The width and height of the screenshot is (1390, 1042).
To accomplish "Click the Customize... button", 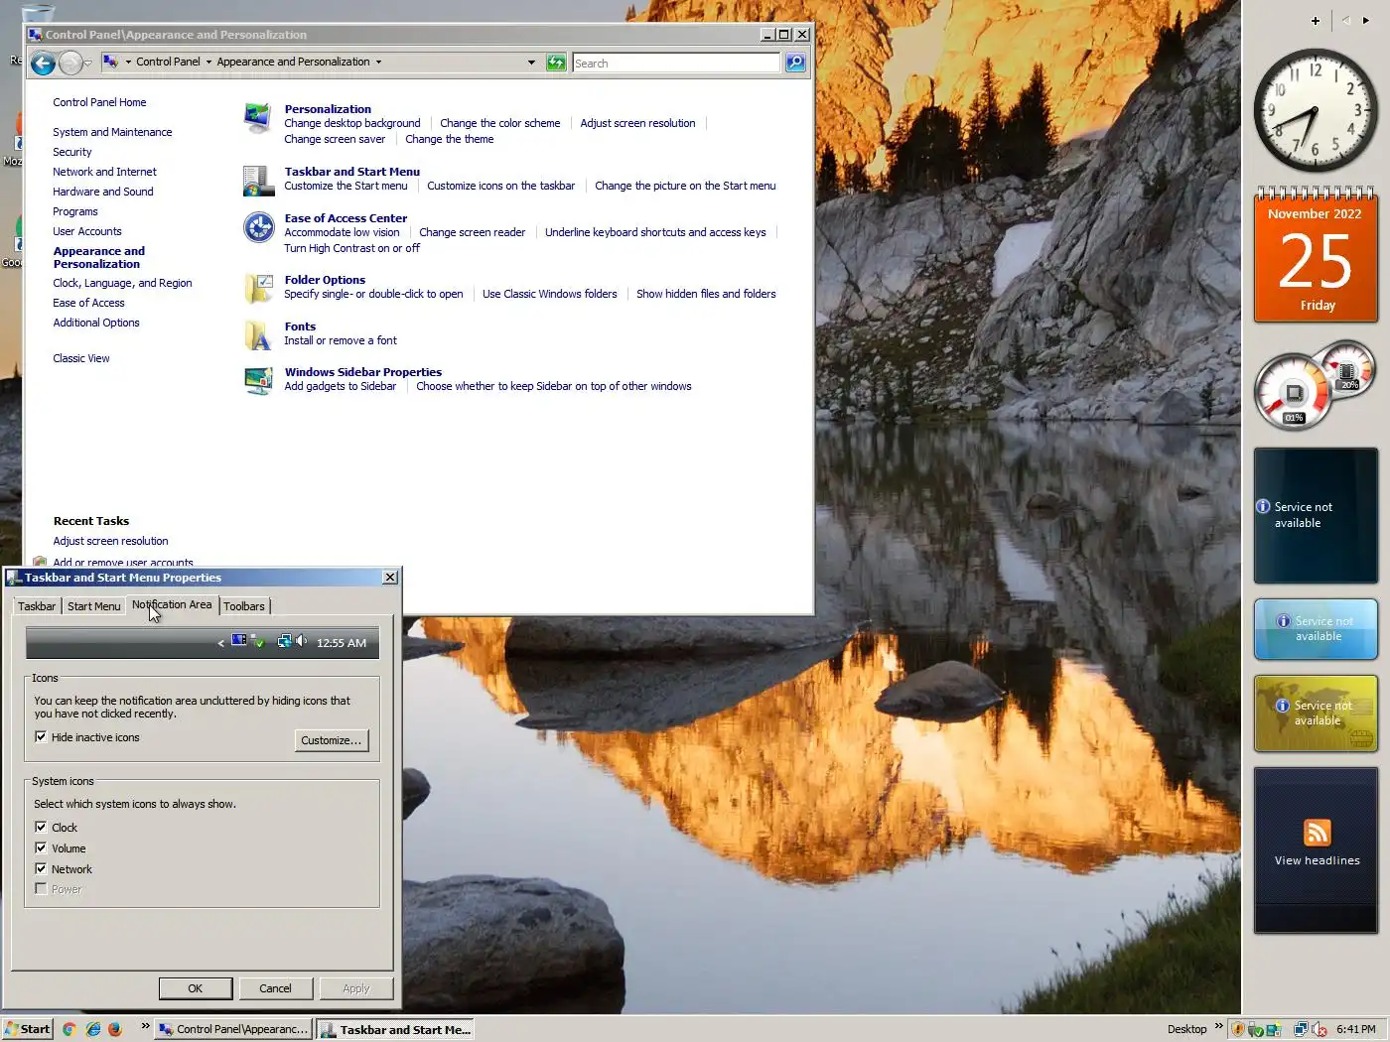I will (332, 740).
